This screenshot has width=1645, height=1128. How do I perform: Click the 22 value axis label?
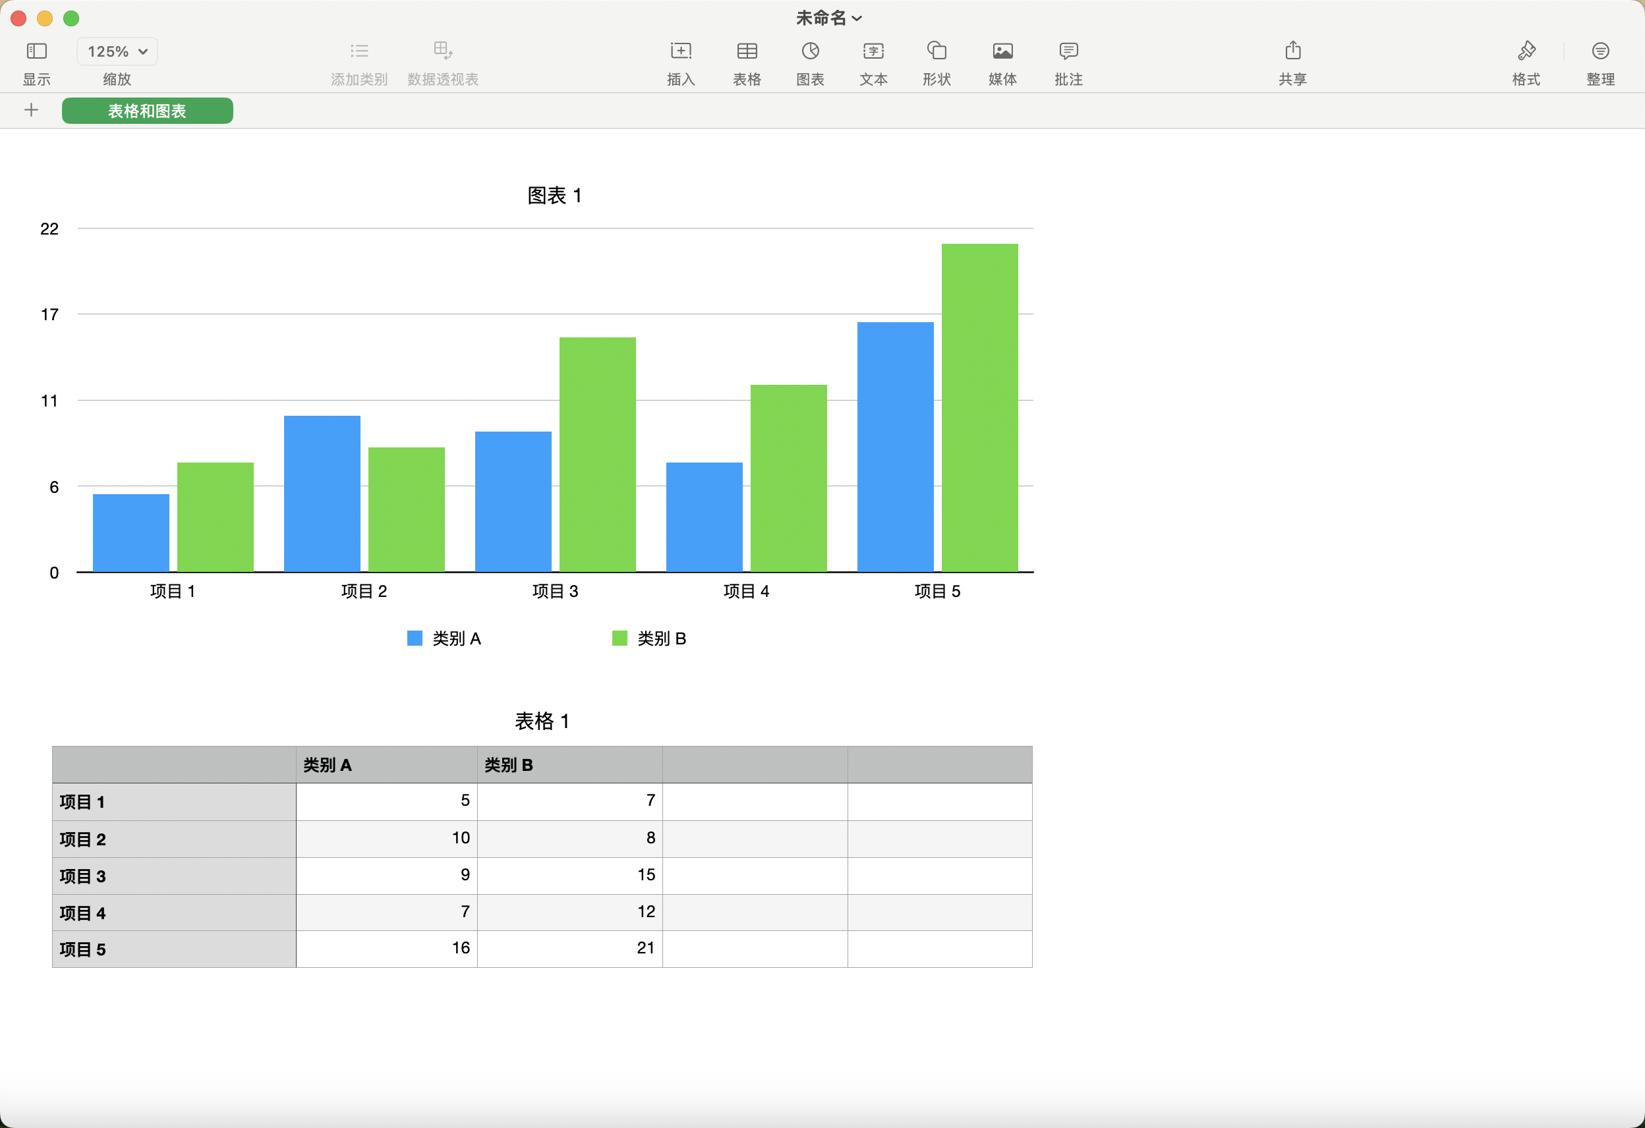coord(49,229)
